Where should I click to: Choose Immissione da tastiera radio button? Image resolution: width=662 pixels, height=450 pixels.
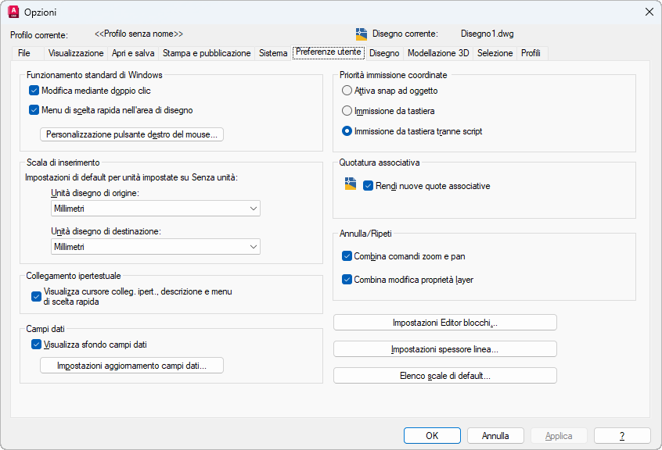tap(347, 111)
